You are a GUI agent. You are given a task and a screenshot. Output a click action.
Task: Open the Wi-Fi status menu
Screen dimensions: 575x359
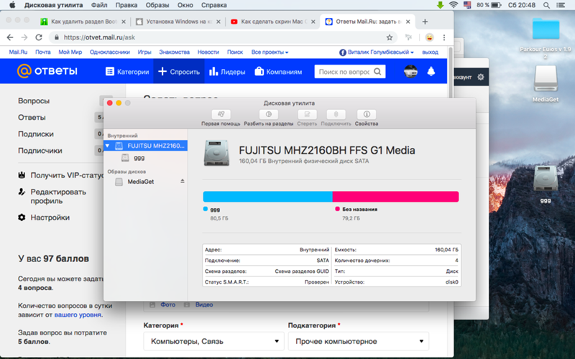pyautogui.click(x=454, y=5)
